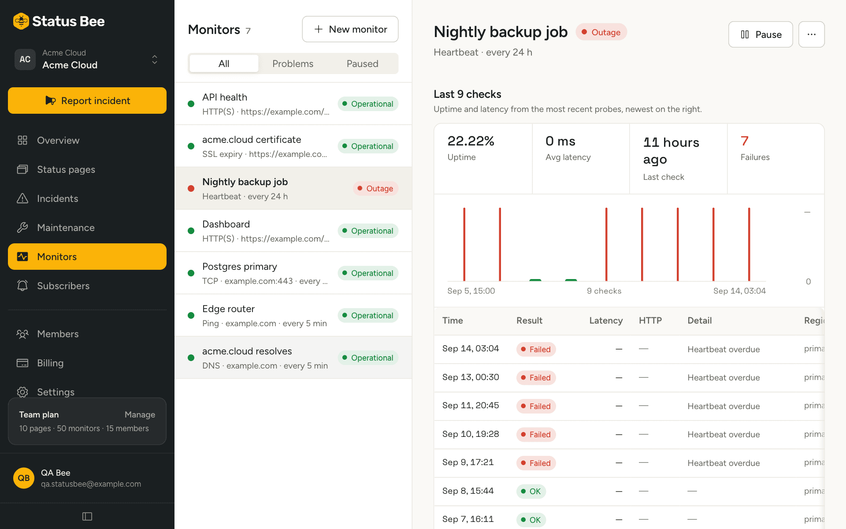Click Manage on the Team plan card

[x=140, y=414]
